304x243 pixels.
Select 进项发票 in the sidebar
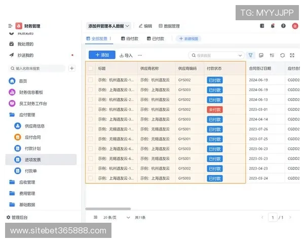(x=41, y=159)
